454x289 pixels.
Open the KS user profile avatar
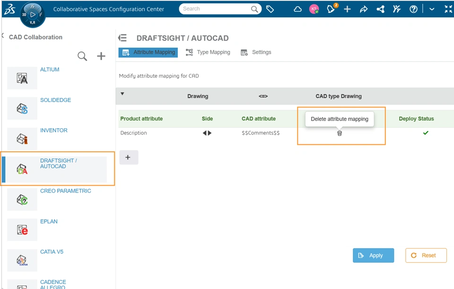tap(314, 9)
